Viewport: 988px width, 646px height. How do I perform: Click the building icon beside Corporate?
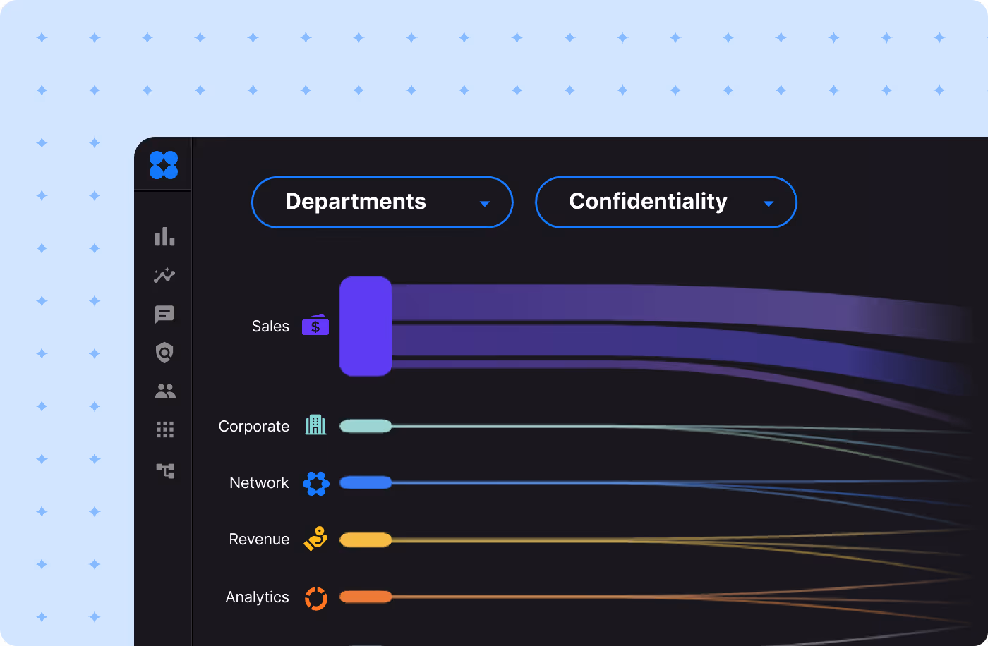[315, 425]
